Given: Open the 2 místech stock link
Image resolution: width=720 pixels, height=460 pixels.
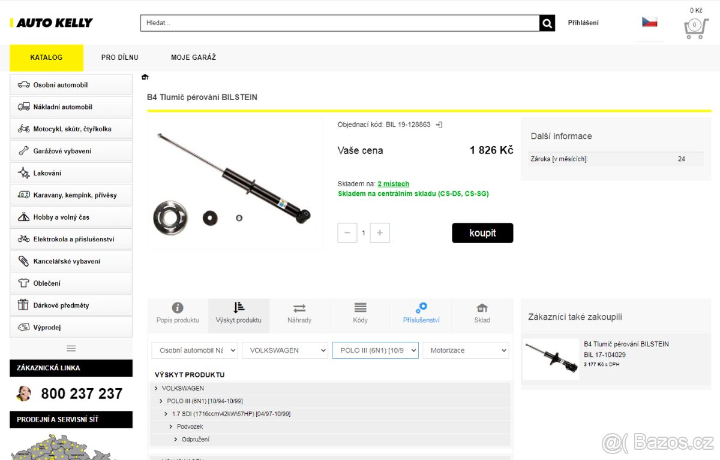Looking at the screenshot, I should [x=393, y=184].
